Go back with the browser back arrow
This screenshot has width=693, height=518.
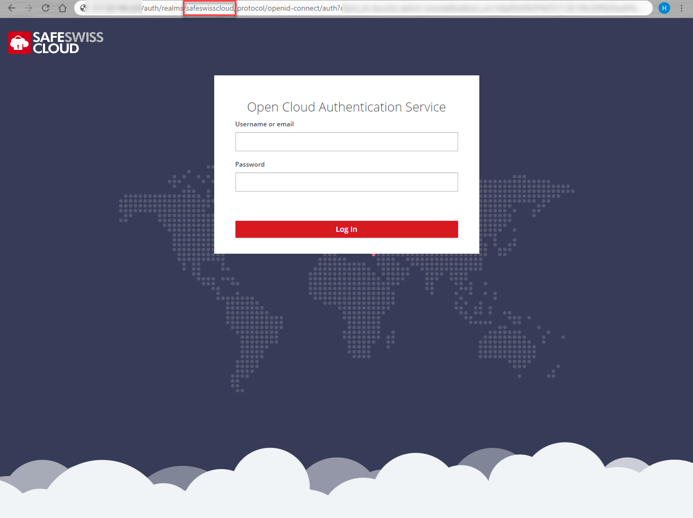(12, 8)
